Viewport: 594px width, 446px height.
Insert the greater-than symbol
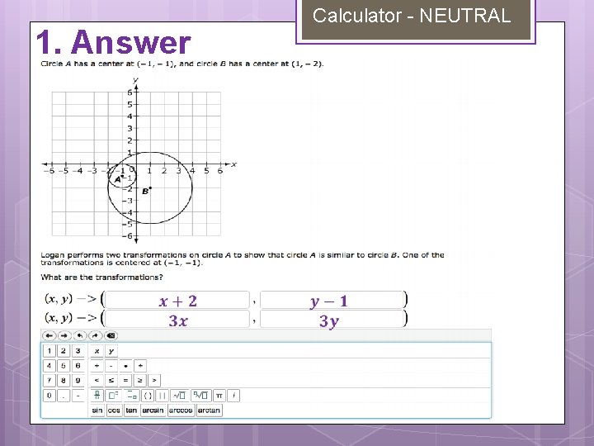click(x=154, y=380)
